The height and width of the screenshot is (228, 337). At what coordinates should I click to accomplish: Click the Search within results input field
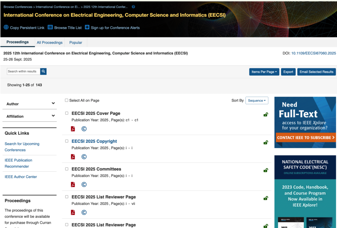tap(24, 71)
